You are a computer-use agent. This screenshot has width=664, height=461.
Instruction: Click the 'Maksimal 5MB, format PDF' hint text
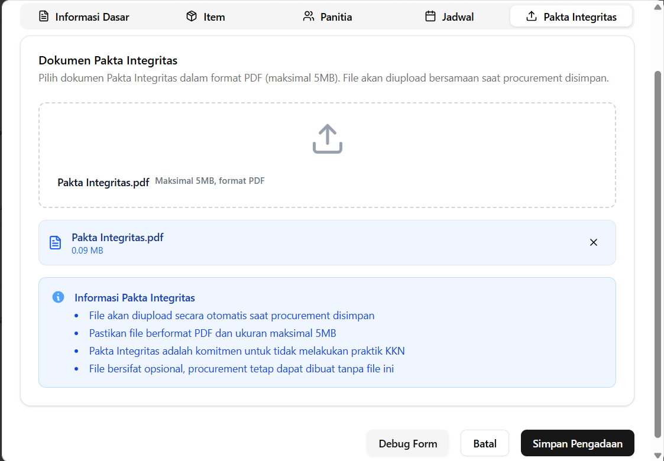pos(210,181)
